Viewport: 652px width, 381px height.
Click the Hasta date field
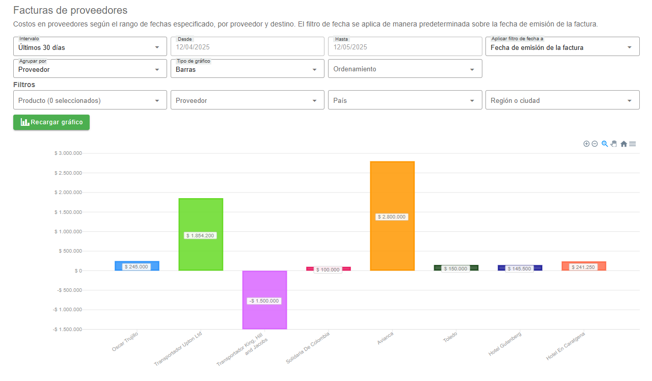404,47
